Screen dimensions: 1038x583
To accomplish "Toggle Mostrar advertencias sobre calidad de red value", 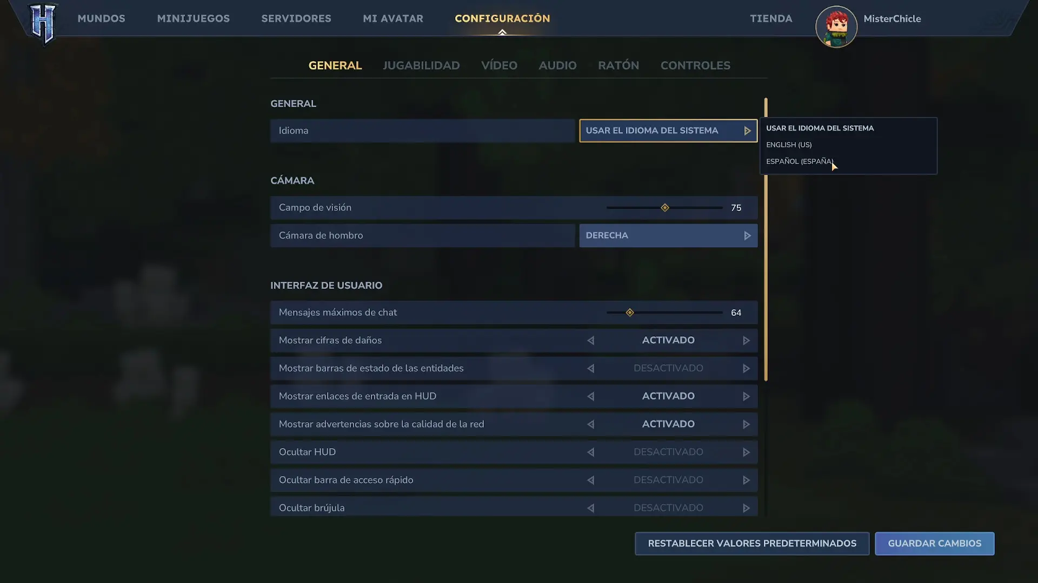I will [668, 424].
